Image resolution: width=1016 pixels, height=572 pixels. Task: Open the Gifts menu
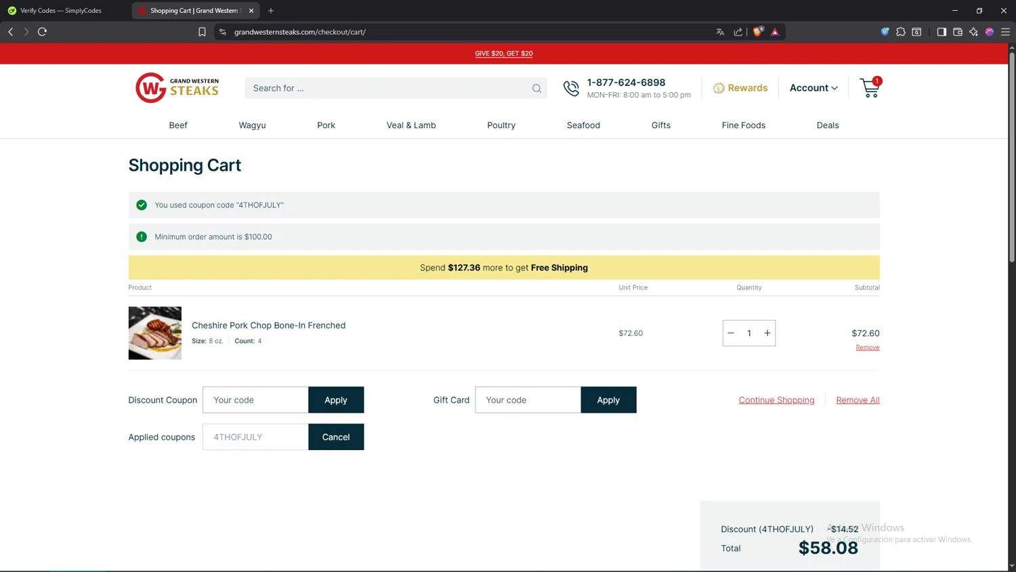(x=661, y=125)
